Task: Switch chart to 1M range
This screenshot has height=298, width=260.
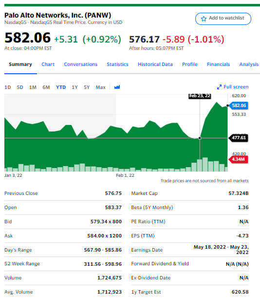Action: tap(33, 87)
